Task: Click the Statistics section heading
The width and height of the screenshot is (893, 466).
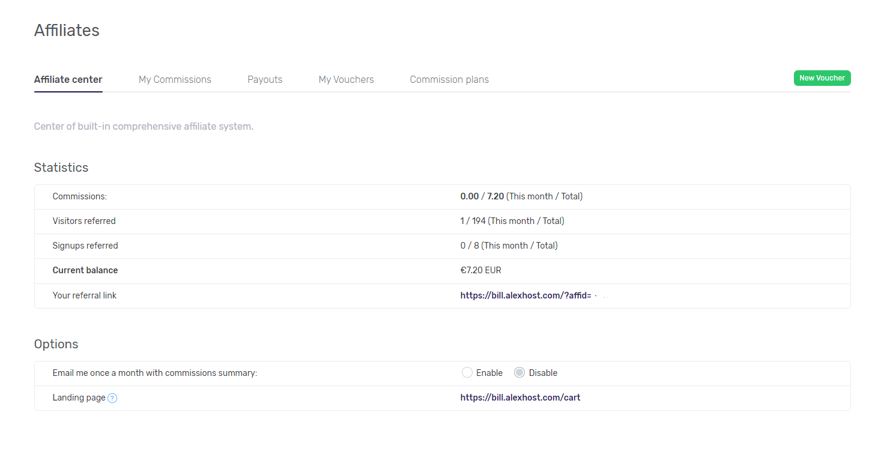Action: pos(61,168)
